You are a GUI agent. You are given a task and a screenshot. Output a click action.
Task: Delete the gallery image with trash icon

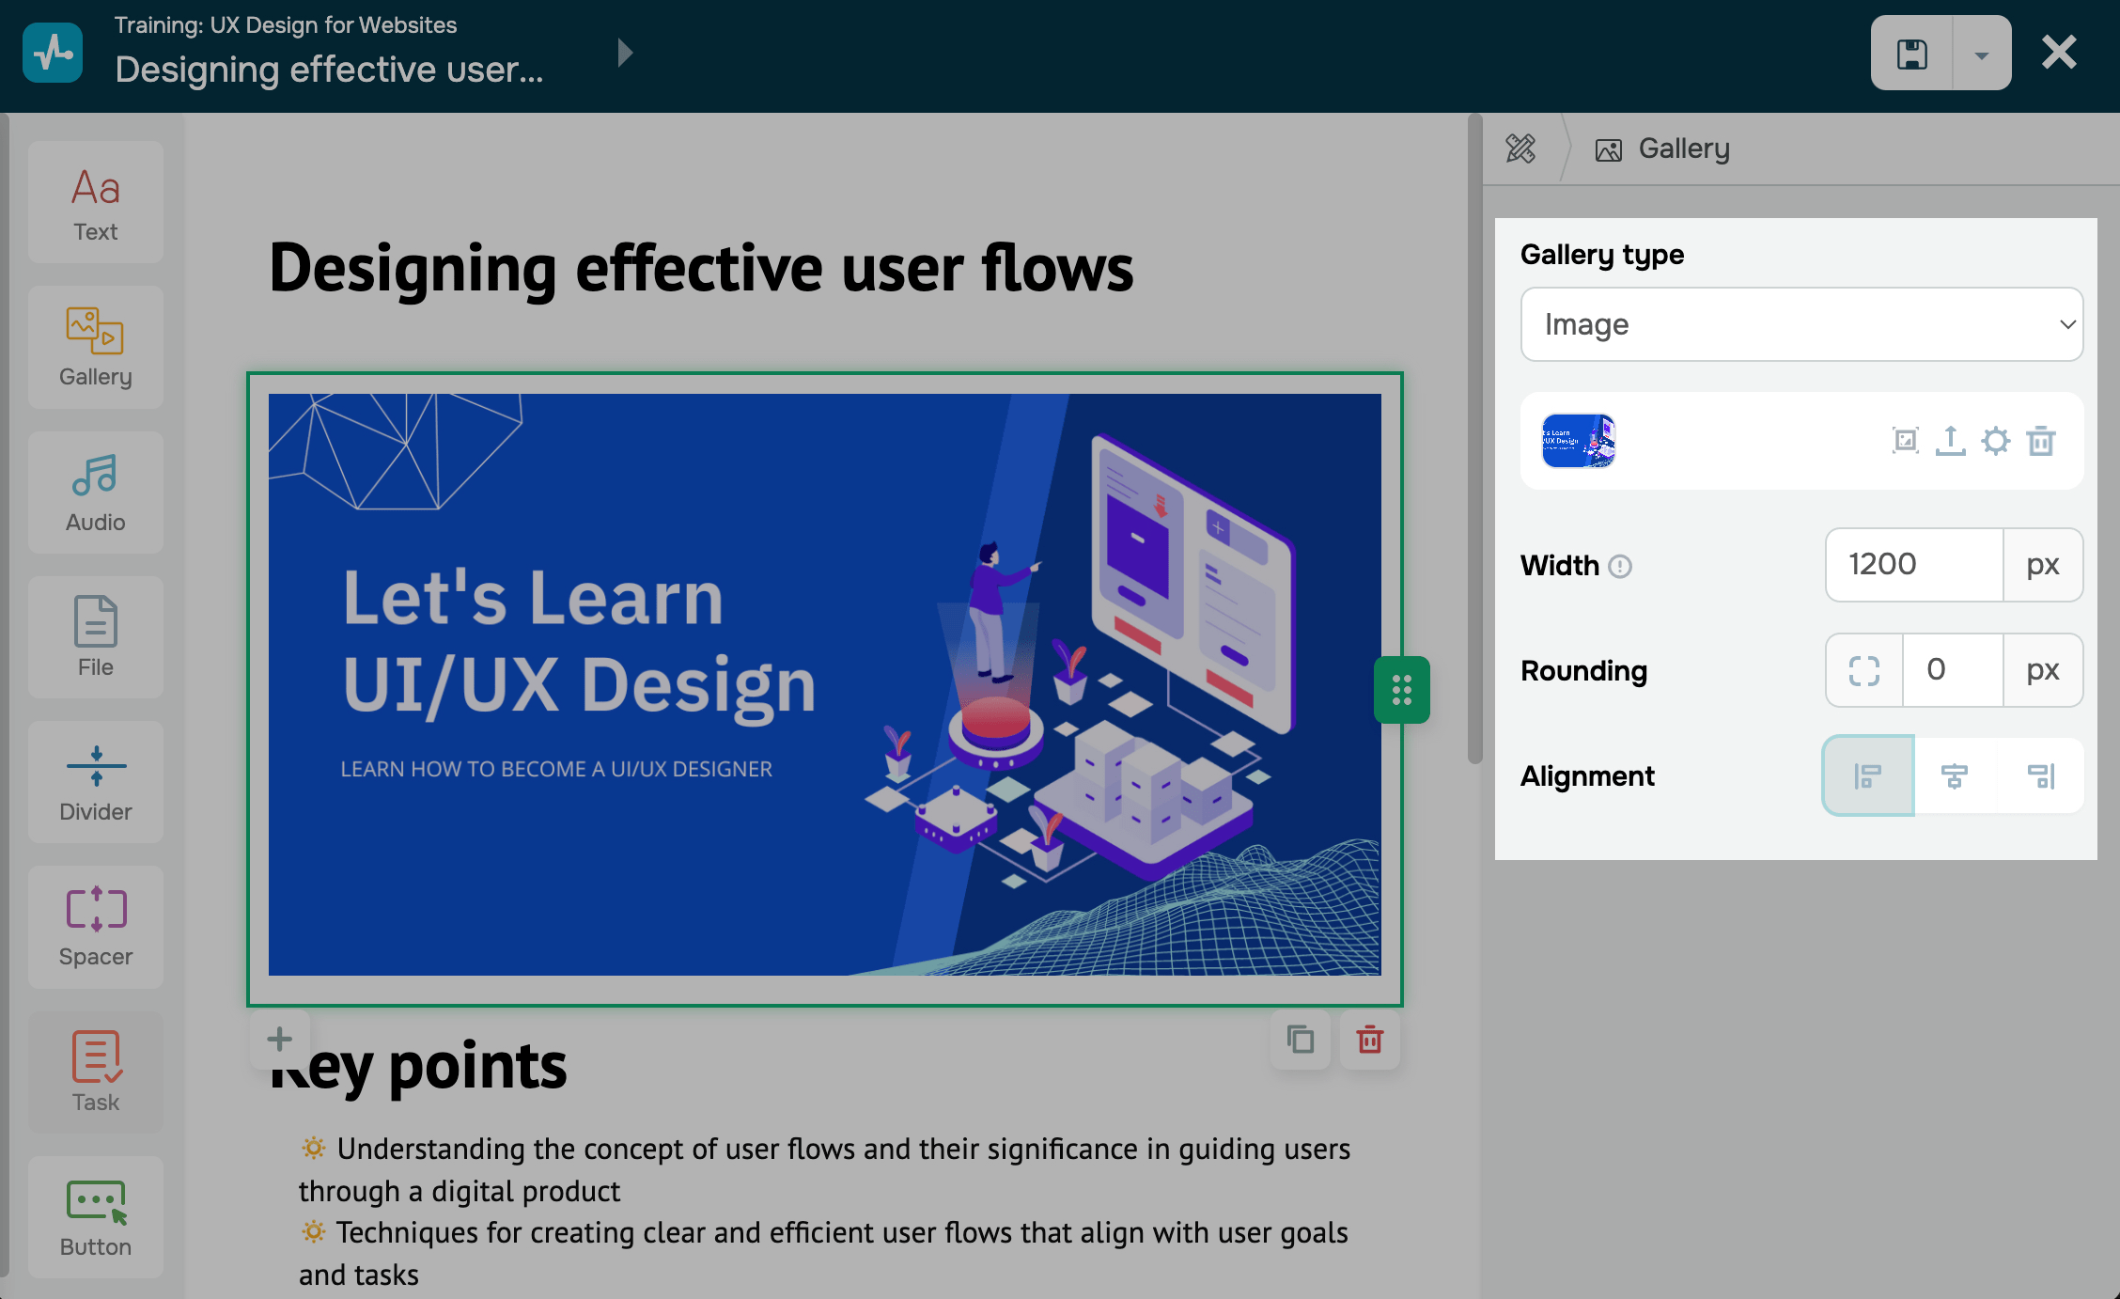click(2041, 440)
